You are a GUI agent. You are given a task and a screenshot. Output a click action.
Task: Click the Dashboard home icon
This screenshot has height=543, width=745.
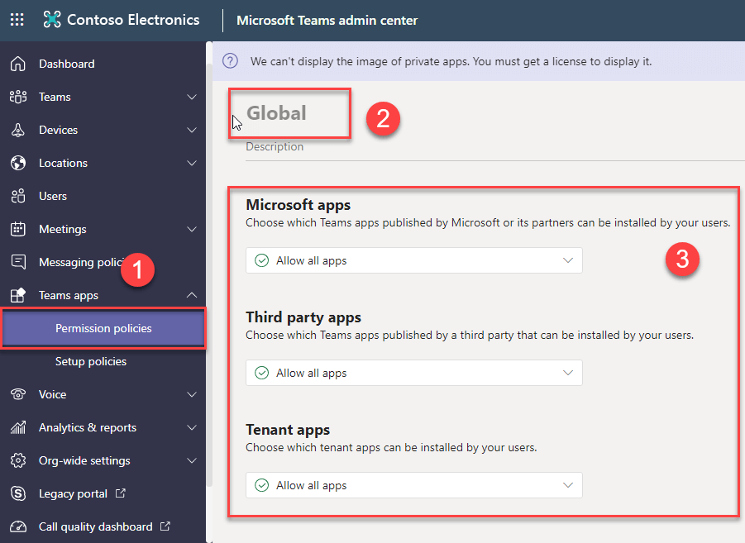pos(18,64)
